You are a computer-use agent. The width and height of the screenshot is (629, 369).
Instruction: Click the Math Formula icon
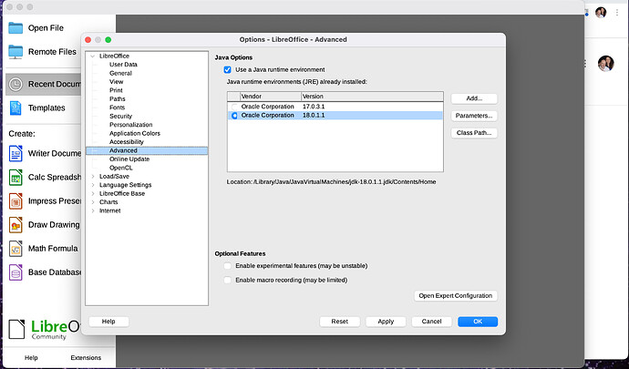point(15,249)
